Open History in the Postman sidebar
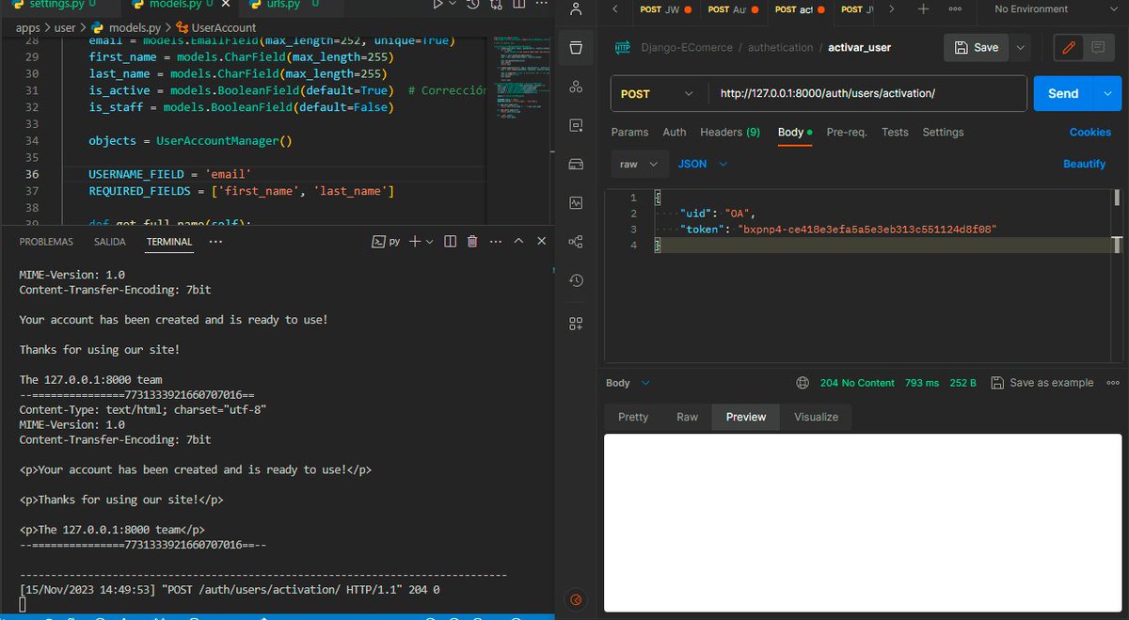The height and width of the screenshot is (620, 1129). coord(576,280)
